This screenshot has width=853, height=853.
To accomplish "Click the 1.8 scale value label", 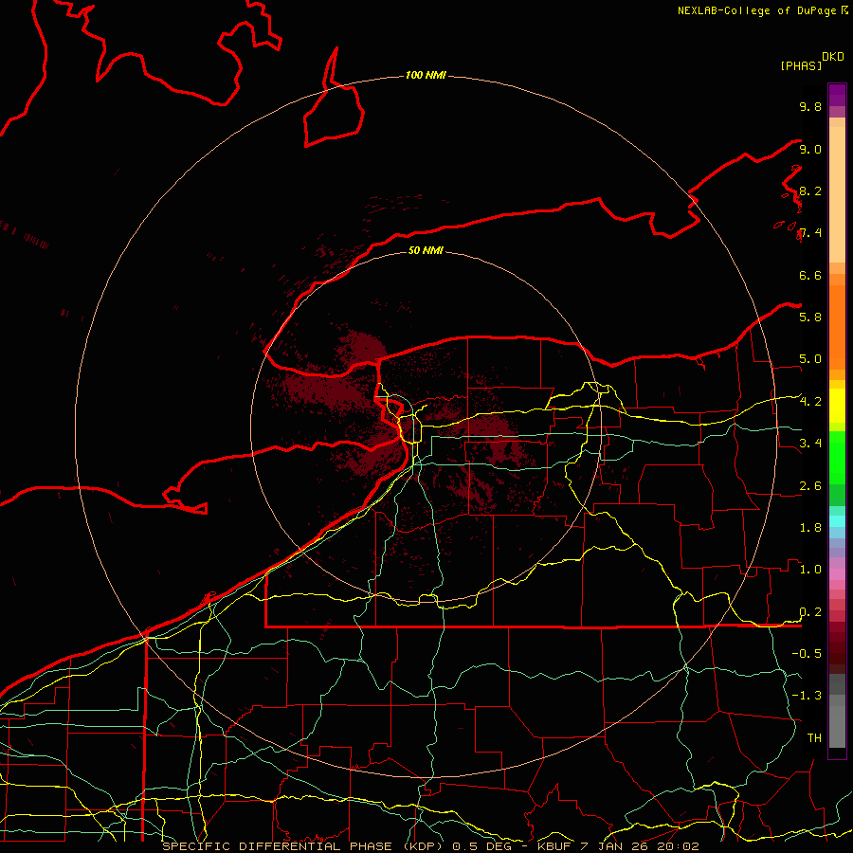I will point(810,528).
